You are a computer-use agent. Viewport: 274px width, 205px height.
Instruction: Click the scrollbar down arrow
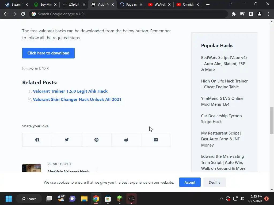coord(272,190)
